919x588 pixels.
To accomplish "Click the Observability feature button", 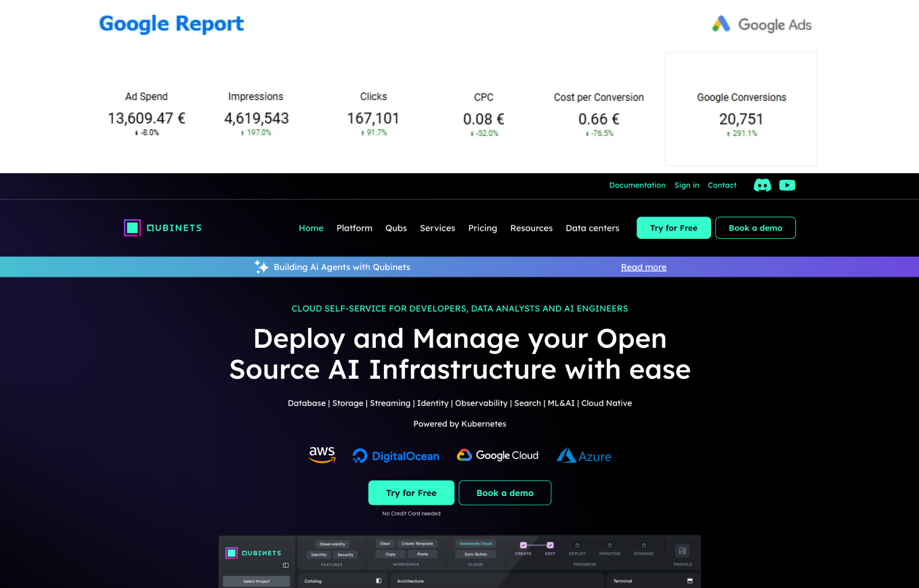I will 333,544.
